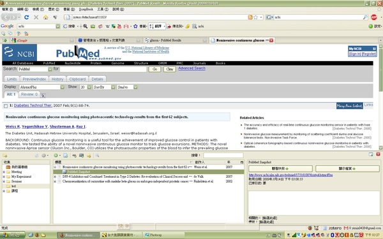Click the Zotero advanced search magnifier icon

click(97, 156)
